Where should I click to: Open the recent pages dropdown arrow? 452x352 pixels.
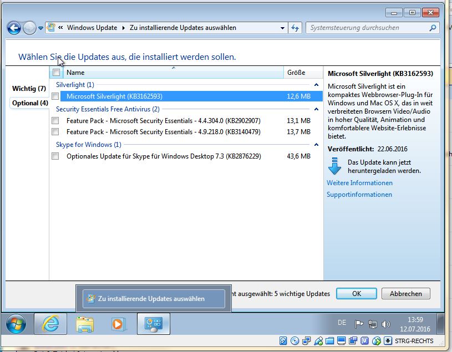coord(40,28)
